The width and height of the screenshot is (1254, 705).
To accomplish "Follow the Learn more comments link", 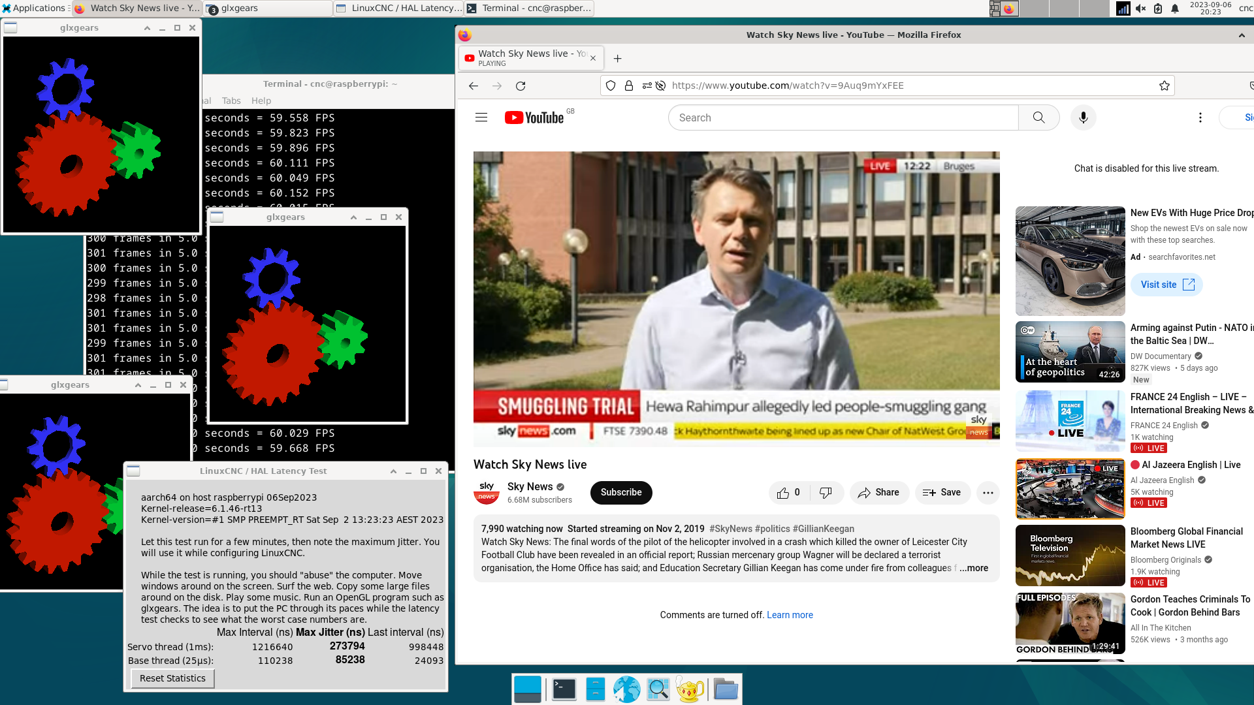I will tap(790, 615).
